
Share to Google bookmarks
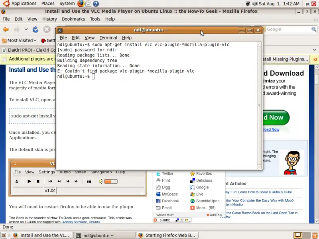point(199,187)
